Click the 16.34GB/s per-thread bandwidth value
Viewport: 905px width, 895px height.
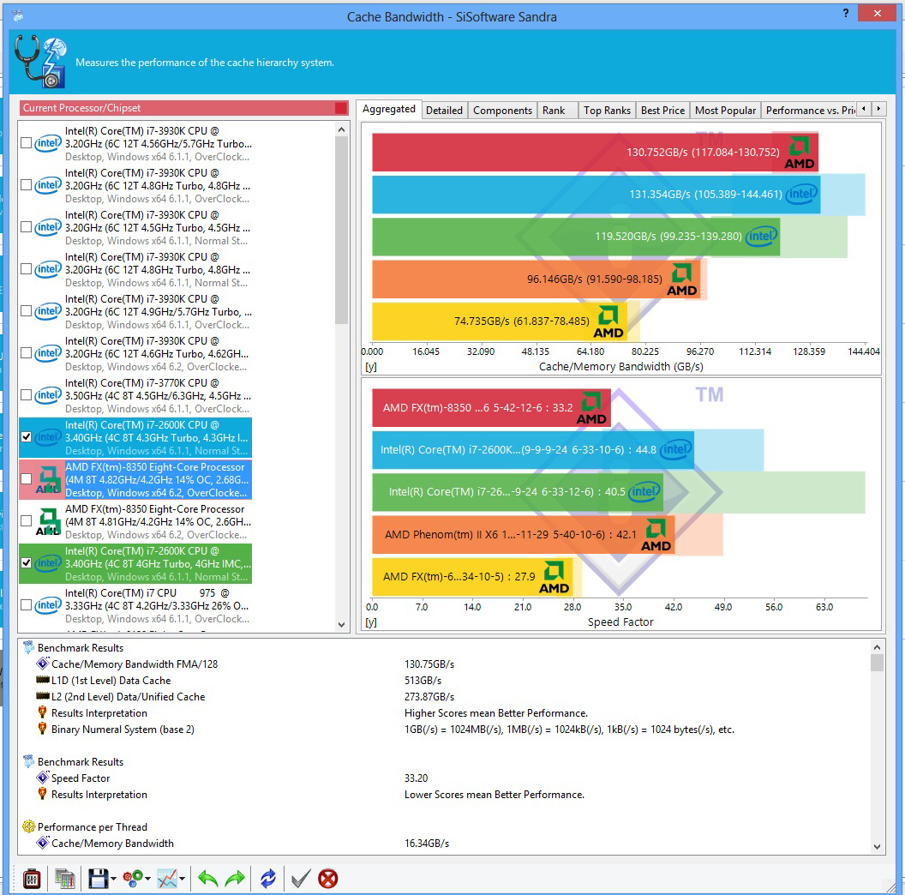coord(427,843)
